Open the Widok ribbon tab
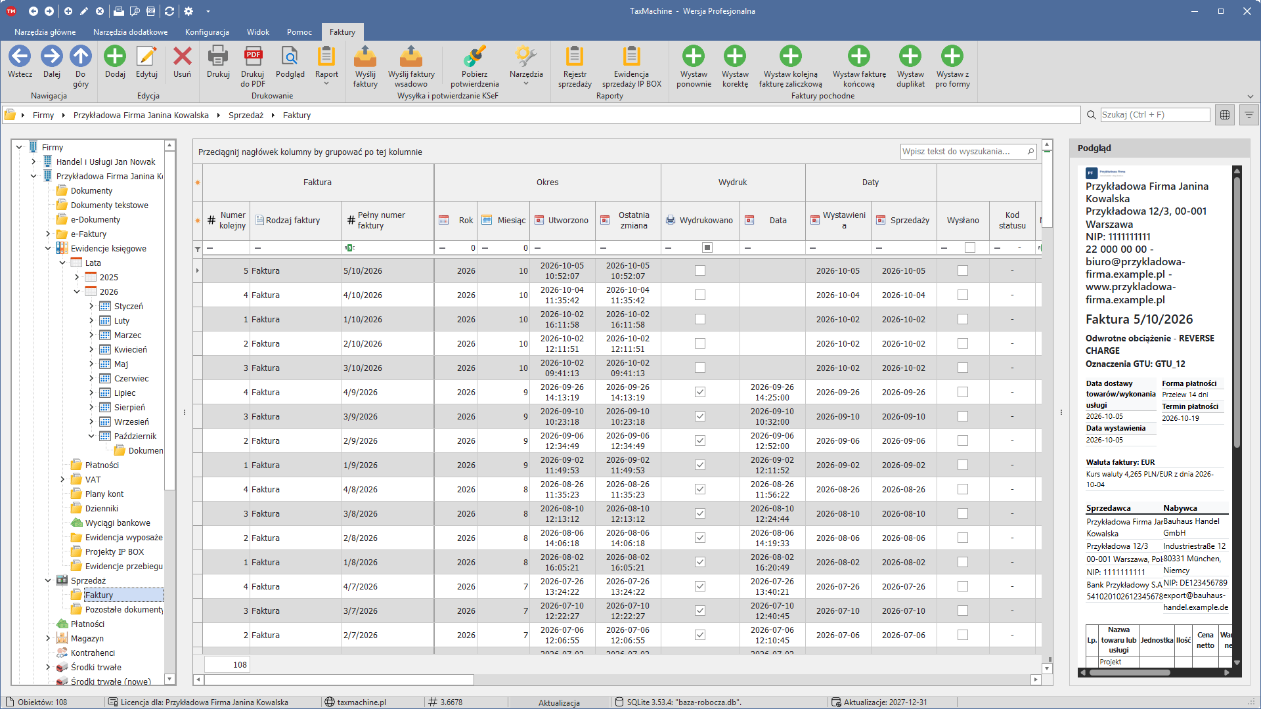Screen dimensions: 1261x709 tap(258, 32)
